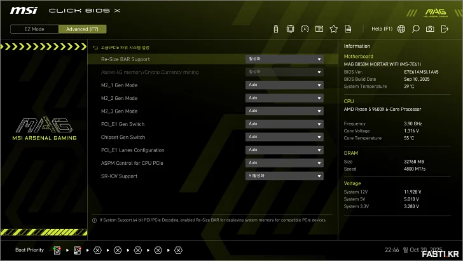This screenshot has width=463, height=261.
Task: Click the 11.928 V System 12V value
Action: (413, 192)
